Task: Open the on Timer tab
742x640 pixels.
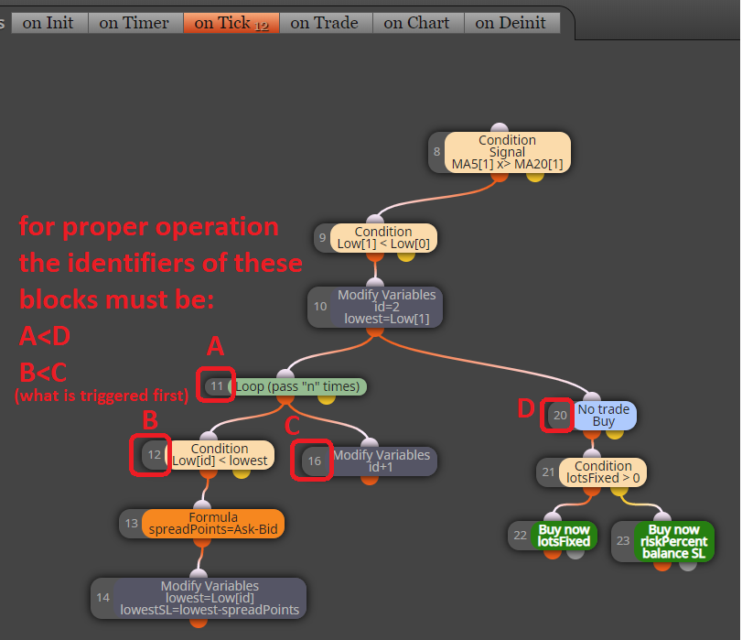Action: pyautogui.click(x=135, y=23)
